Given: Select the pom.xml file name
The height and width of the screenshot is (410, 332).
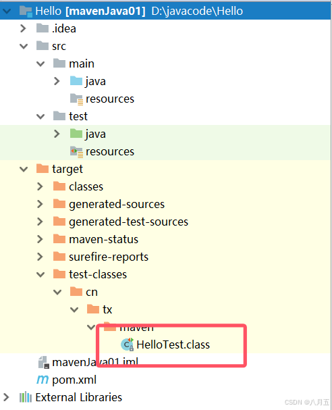Looking at the screenshot, I should pyautogui.click(x=74, y=380).
